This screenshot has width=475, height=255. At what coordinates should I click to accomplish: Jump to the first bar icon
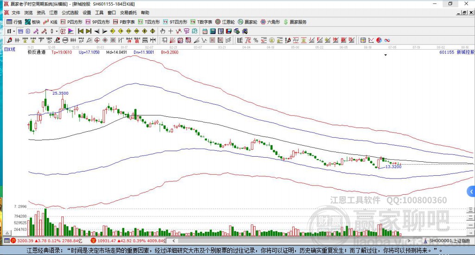pos(81,31)
